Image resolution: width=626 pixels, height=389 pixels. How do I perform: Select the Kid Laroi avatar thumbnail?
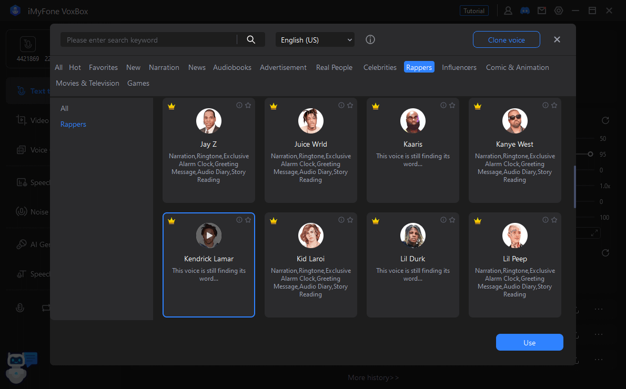click(310, 236)
